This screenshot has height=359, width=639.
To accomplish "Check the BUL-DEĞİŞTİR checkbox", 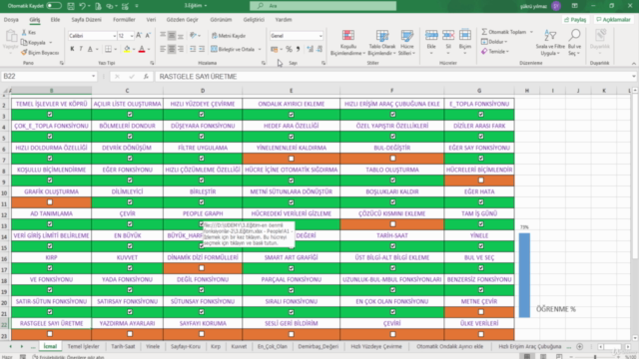I will [392, 159].
